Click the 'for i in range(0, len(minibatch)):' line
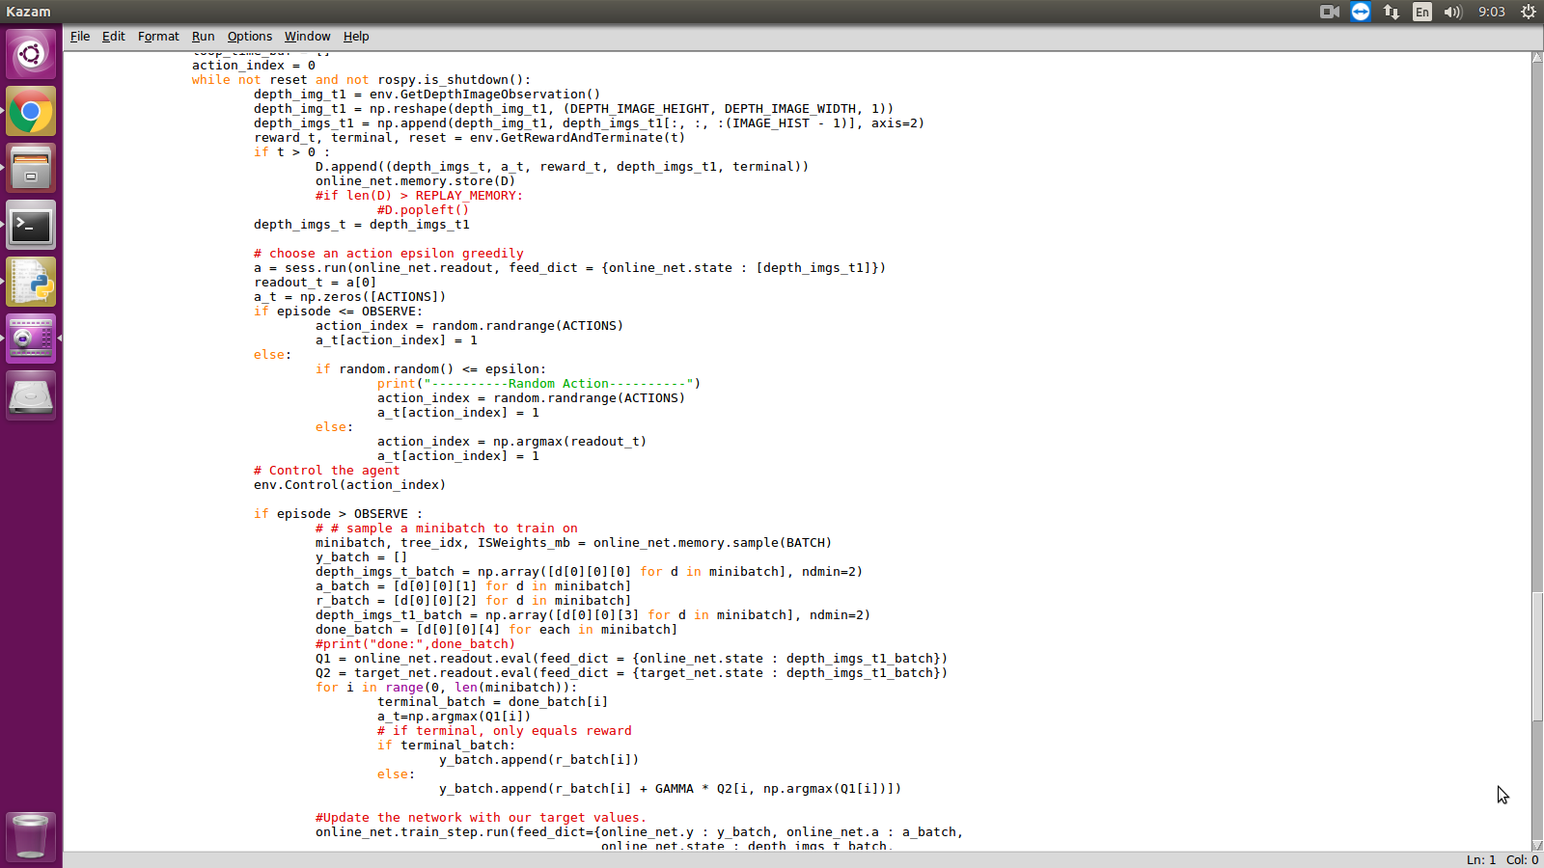1544x868 pixels. [446, 688]
